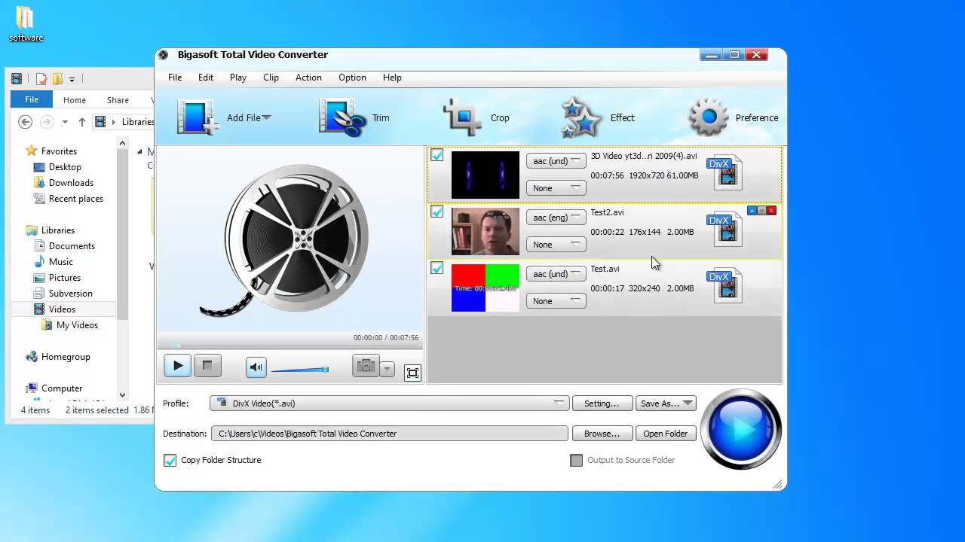Click DivX format icon for 3D Video row
Screen dimensions: 965x542
click(x=725, y=172)
